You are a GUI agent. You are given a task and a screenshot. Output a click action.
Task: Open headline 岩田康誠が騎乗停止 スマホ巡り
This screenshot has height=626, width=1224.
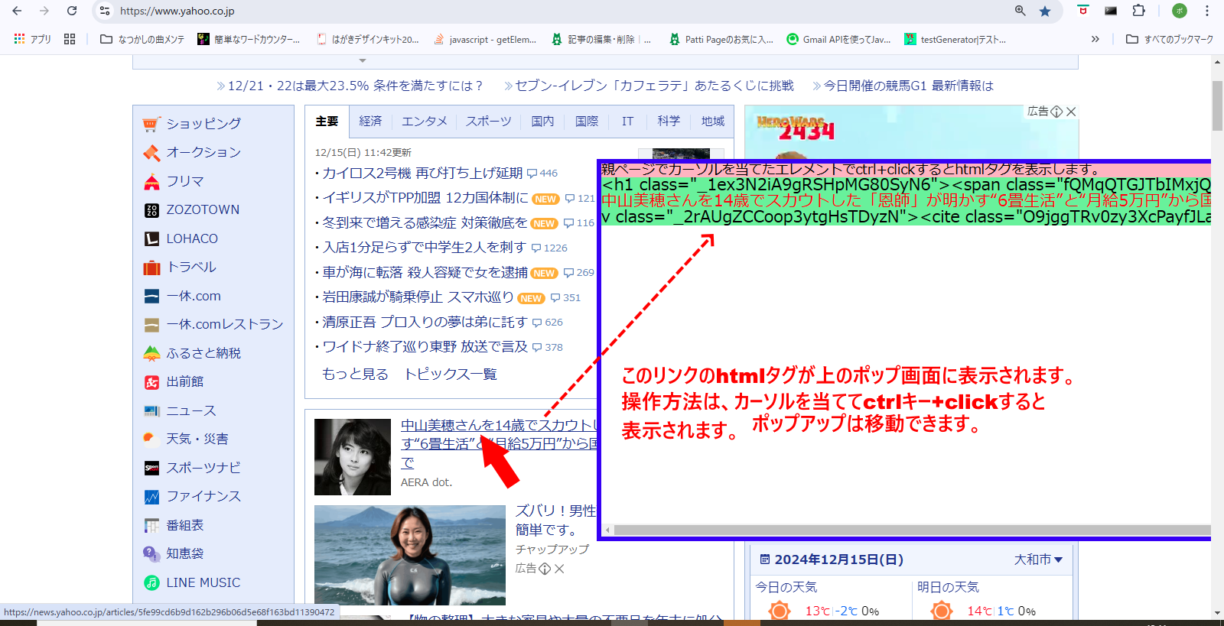(x=418, y=297)
